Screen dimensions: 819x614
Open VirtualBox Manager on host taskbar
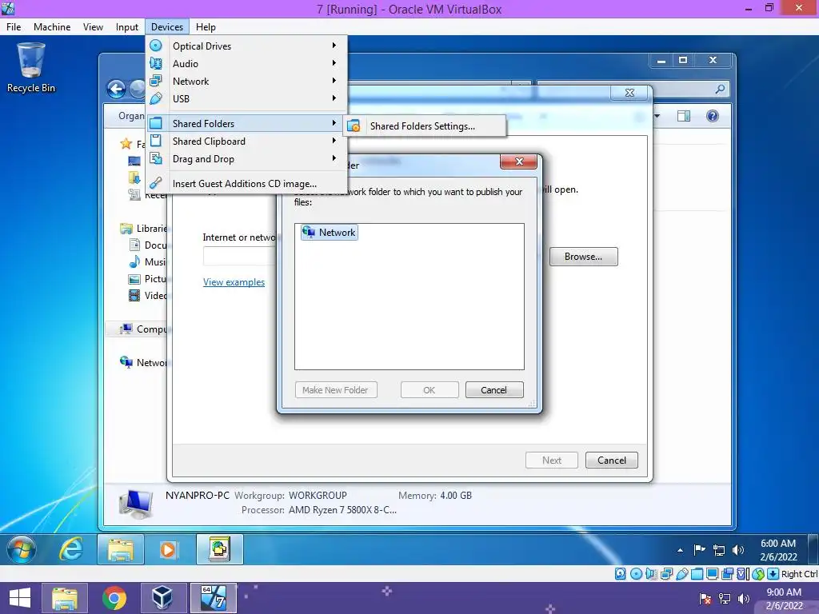point(162,598)
